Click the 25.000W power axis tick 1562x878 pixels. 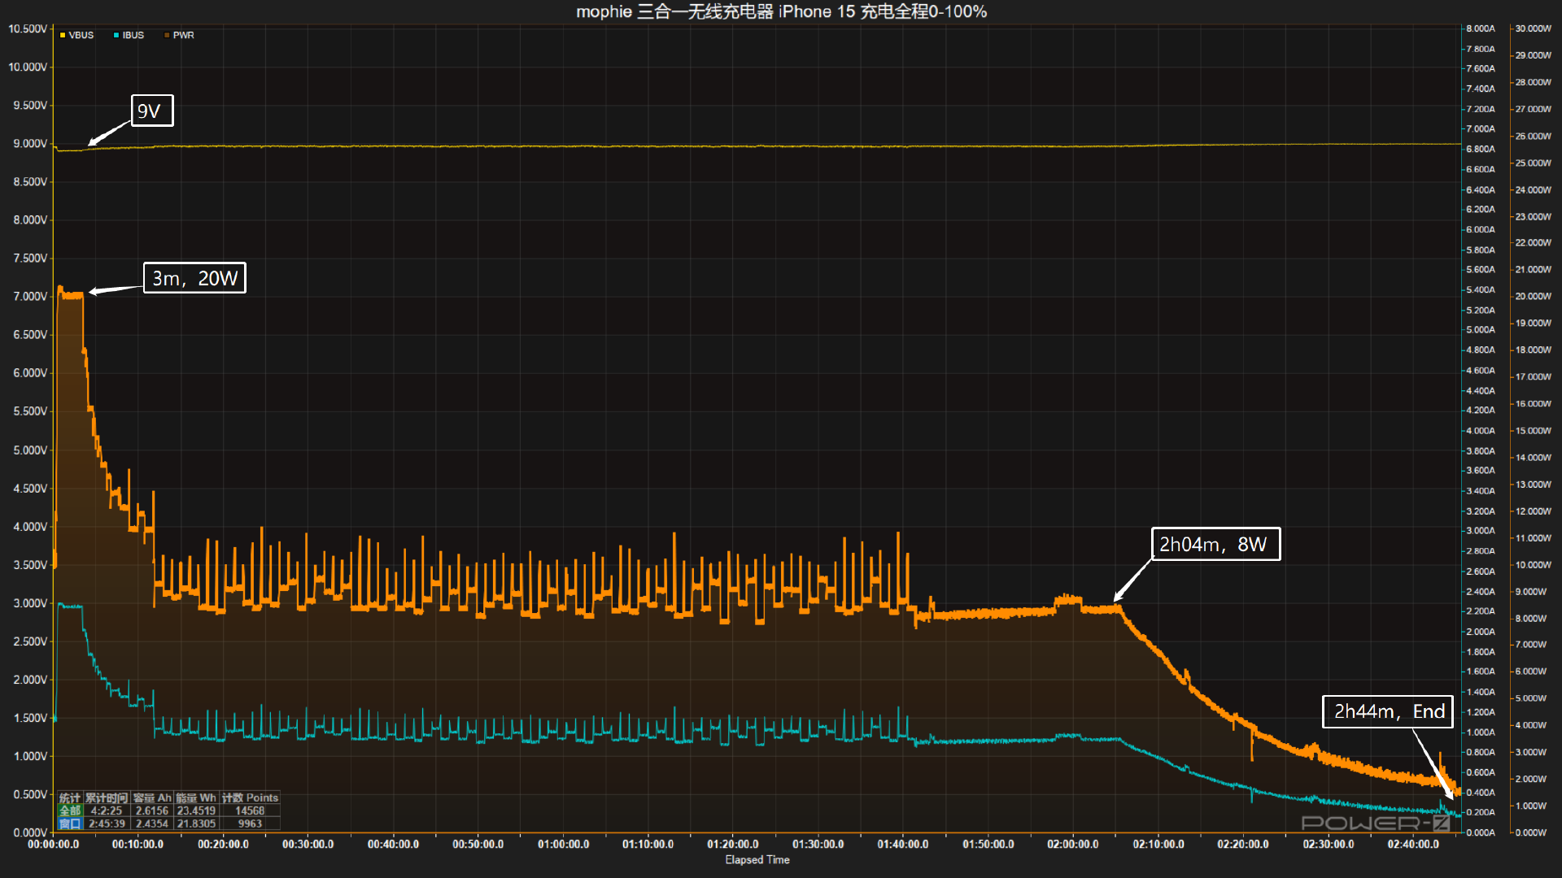coord(1534,163)
